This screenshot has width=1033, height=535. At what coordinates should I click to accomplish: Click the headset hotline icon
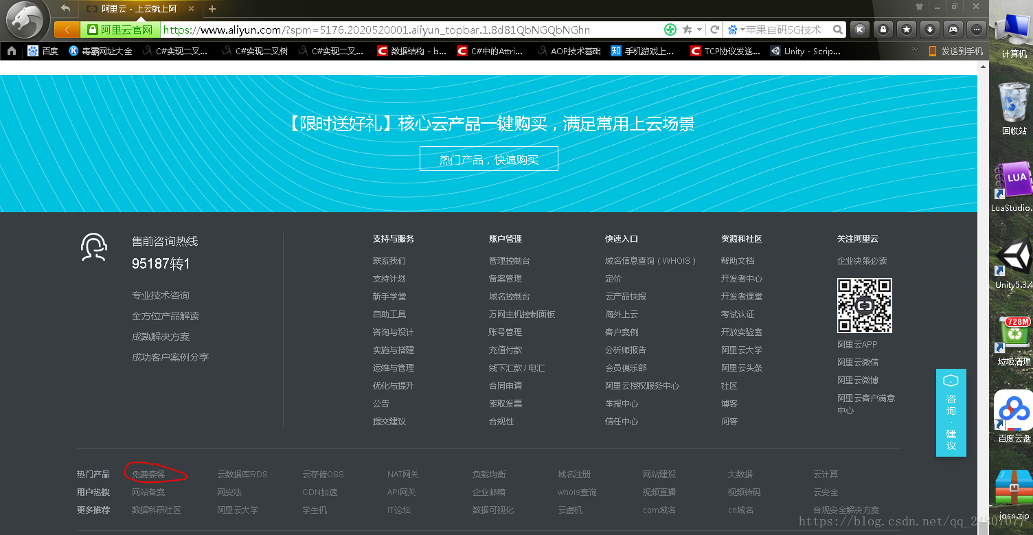click(93, 247)
